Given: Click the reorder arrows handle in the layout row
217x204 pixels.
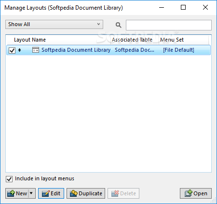Looking at the screenshot, I should [19, 50].
